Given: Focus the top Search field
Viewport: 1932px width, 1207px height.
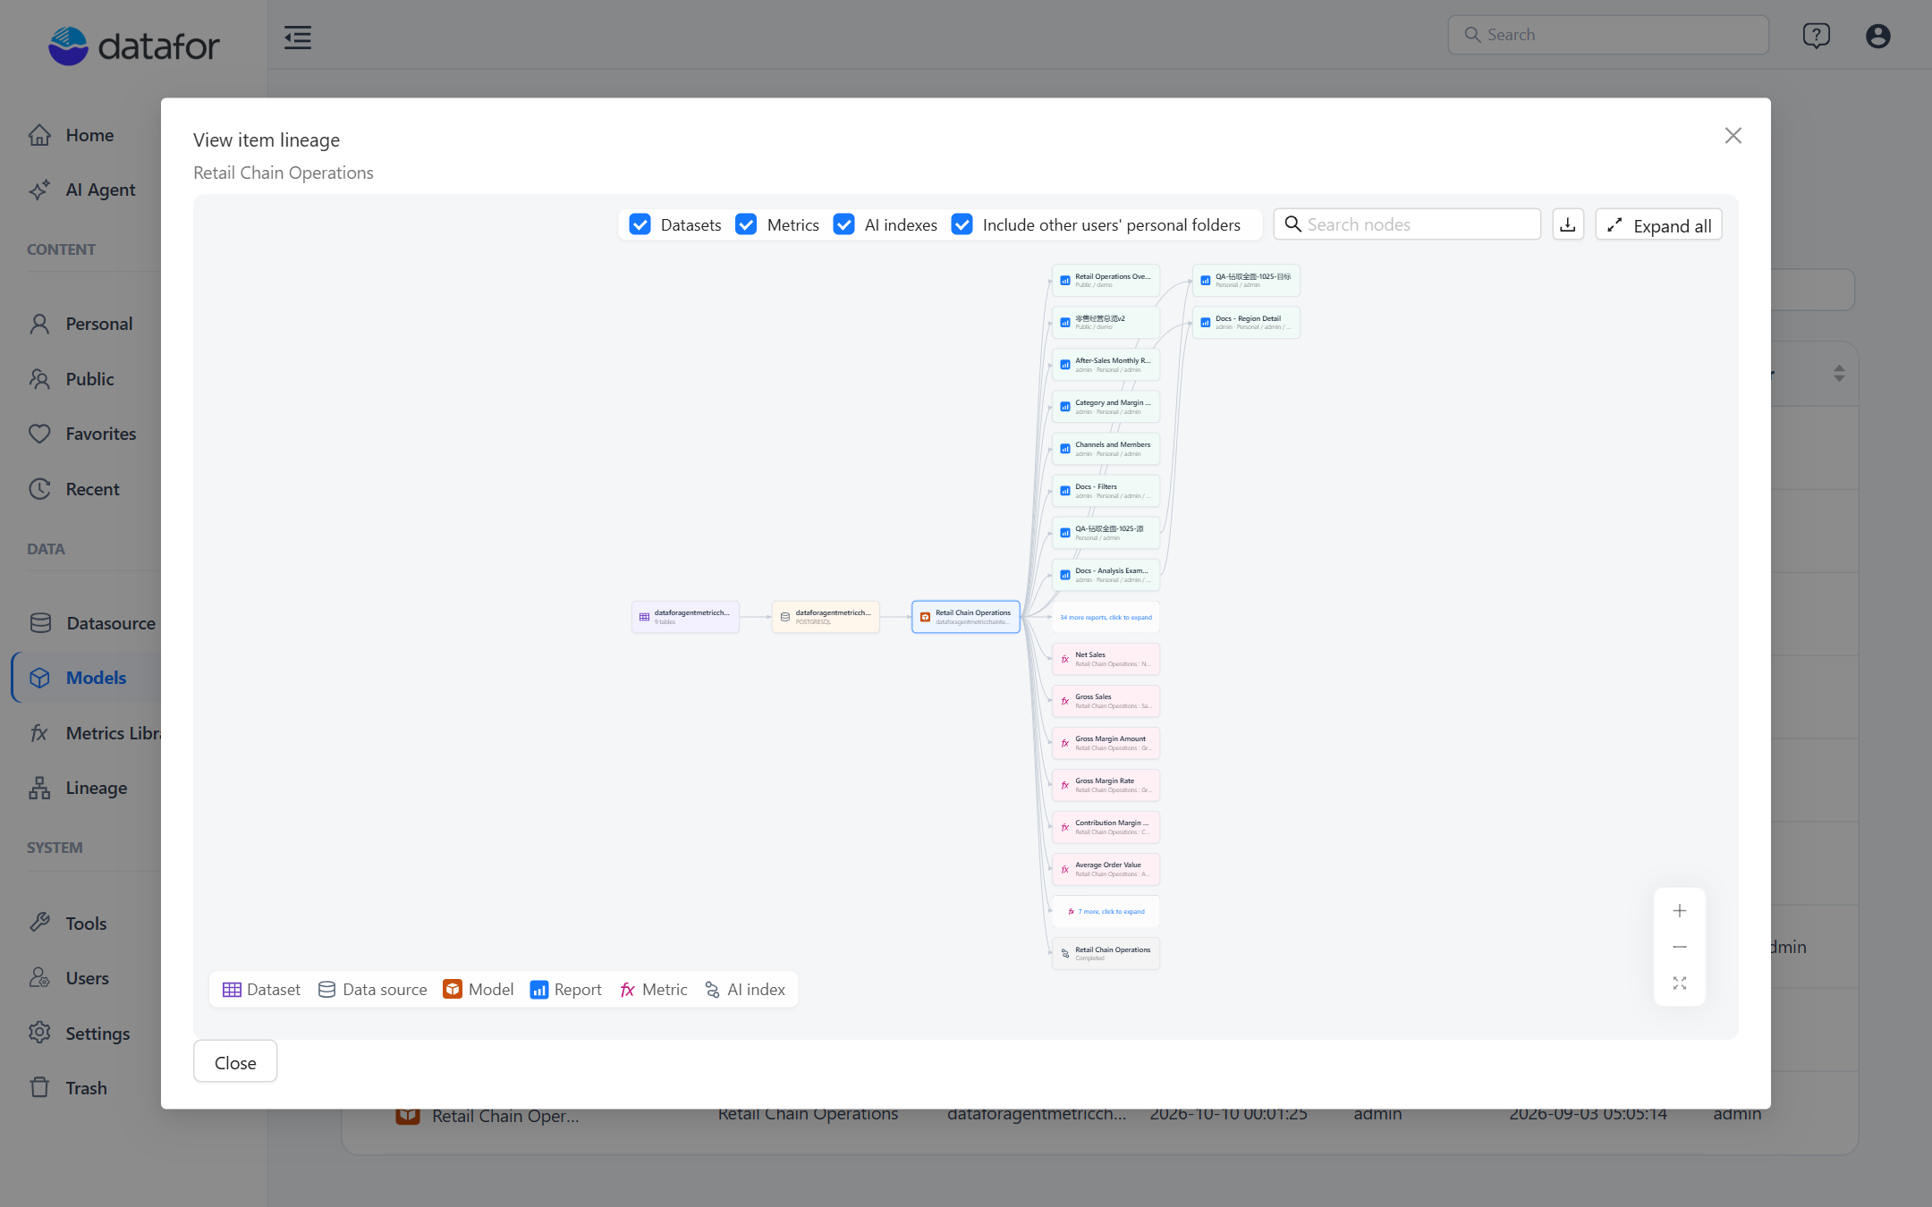Looking at the screenshot, I should pos(1608,35).
